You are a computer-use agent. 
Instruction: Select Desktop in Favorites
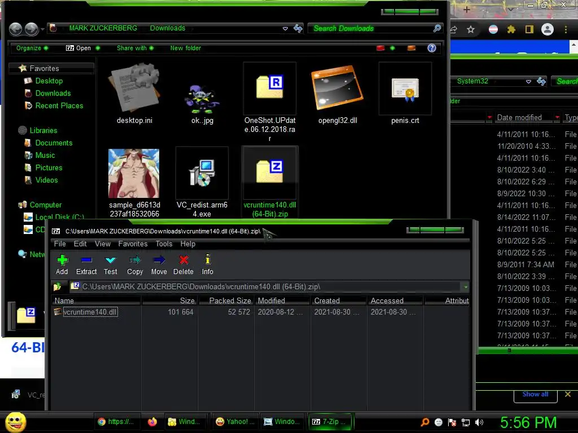(x=49, y=81)
